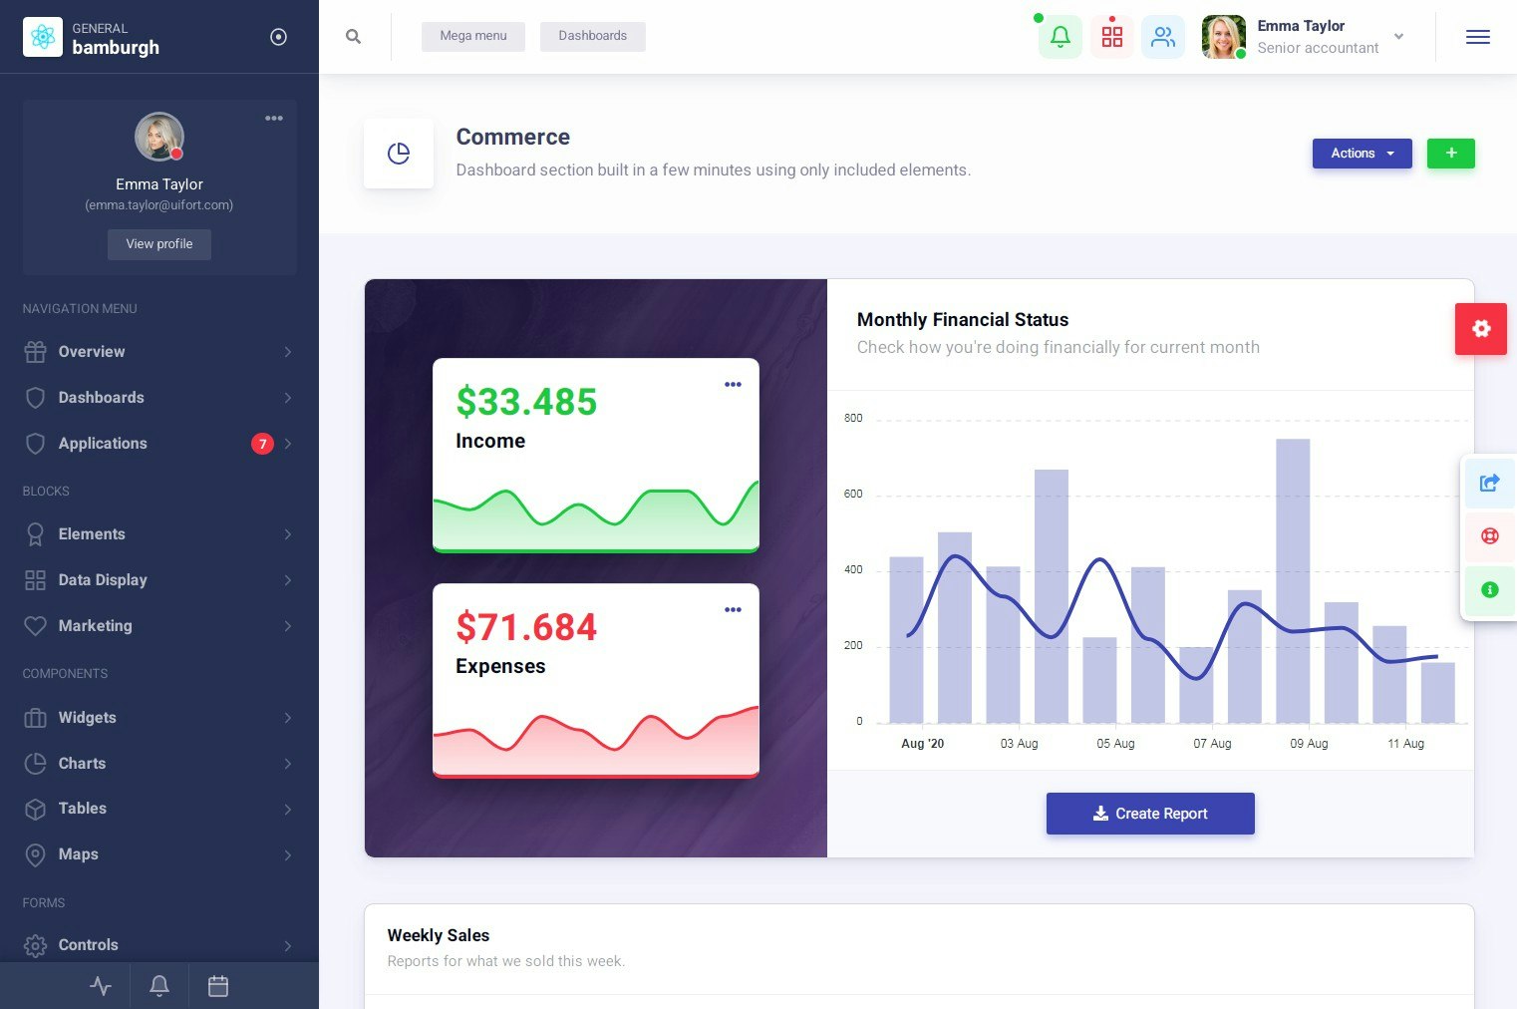Viewport: 1517px width, 1009px height.
Task: Click the share icon in the floating sidebar
Action: [1489, 483]
